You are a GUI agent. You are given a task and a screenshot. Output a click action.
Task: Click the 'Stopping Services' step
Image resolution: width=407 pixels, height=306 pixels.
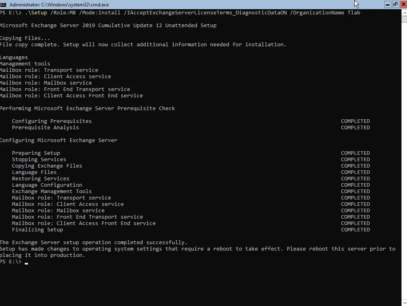39,160
